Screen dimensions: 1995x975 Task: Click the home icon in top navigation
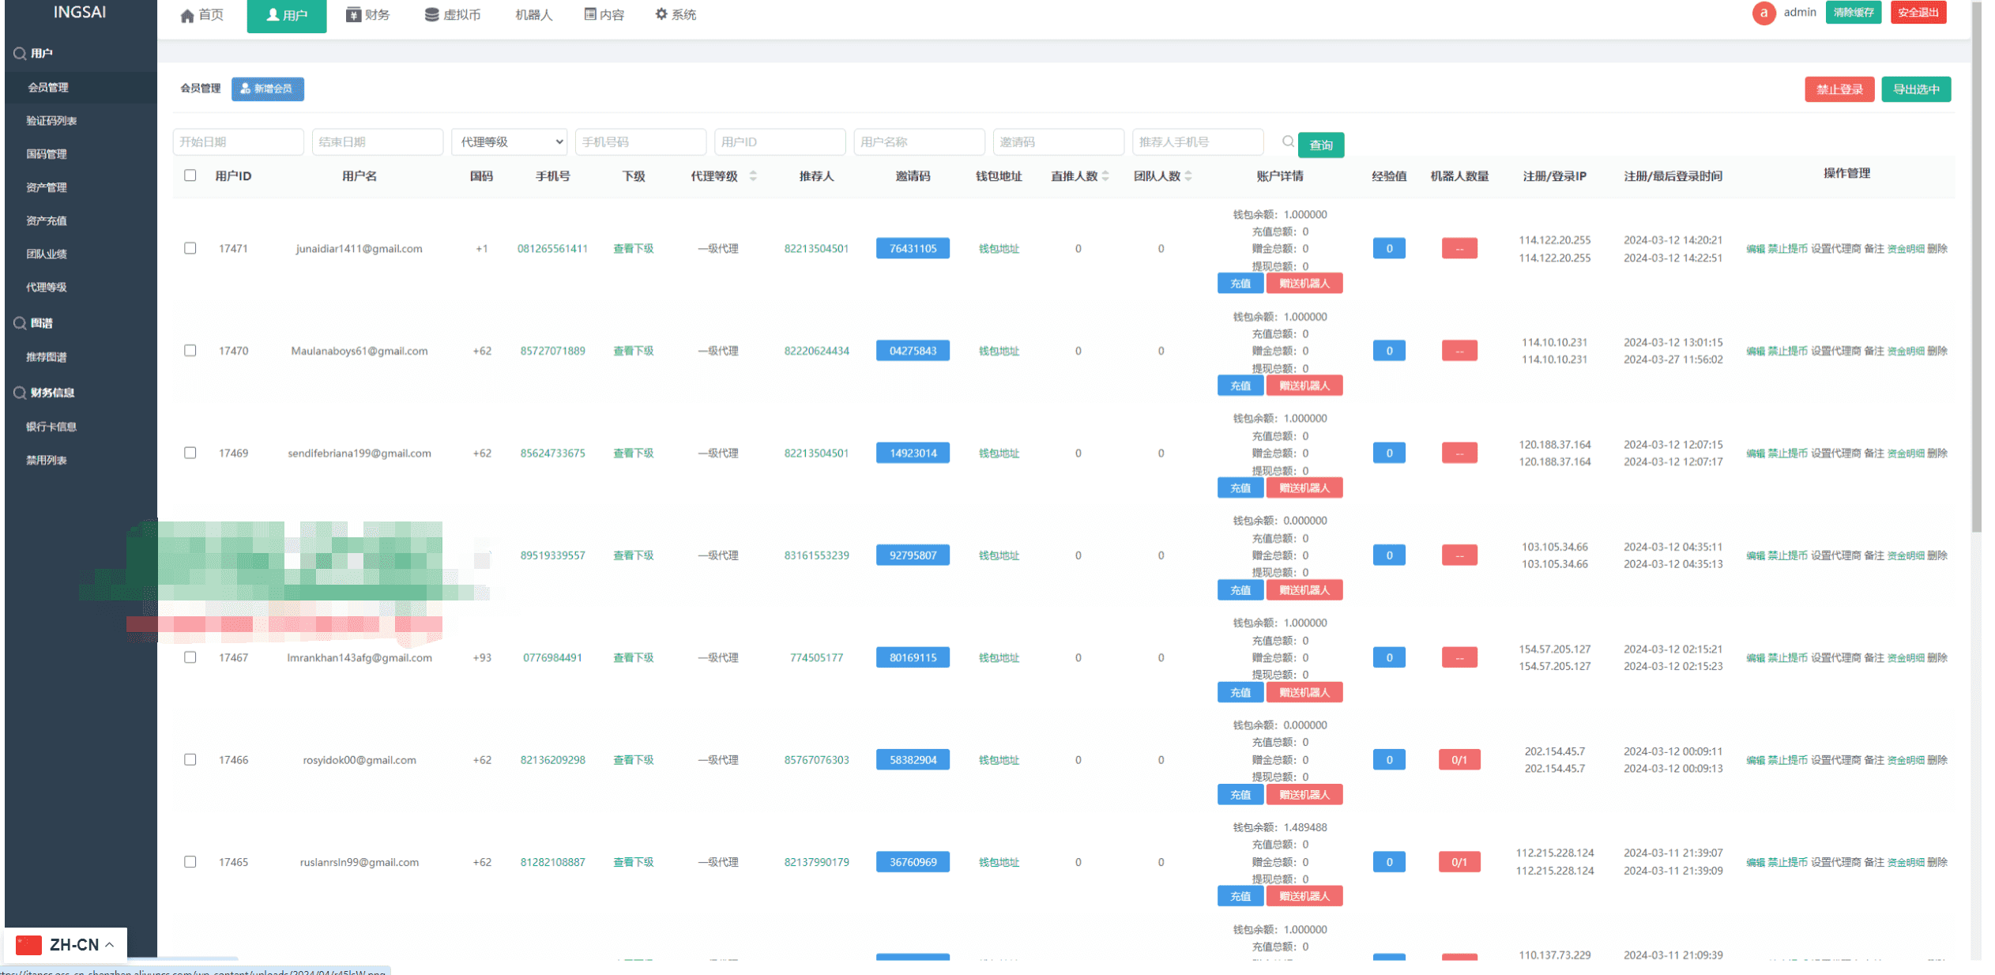(187, 16)
